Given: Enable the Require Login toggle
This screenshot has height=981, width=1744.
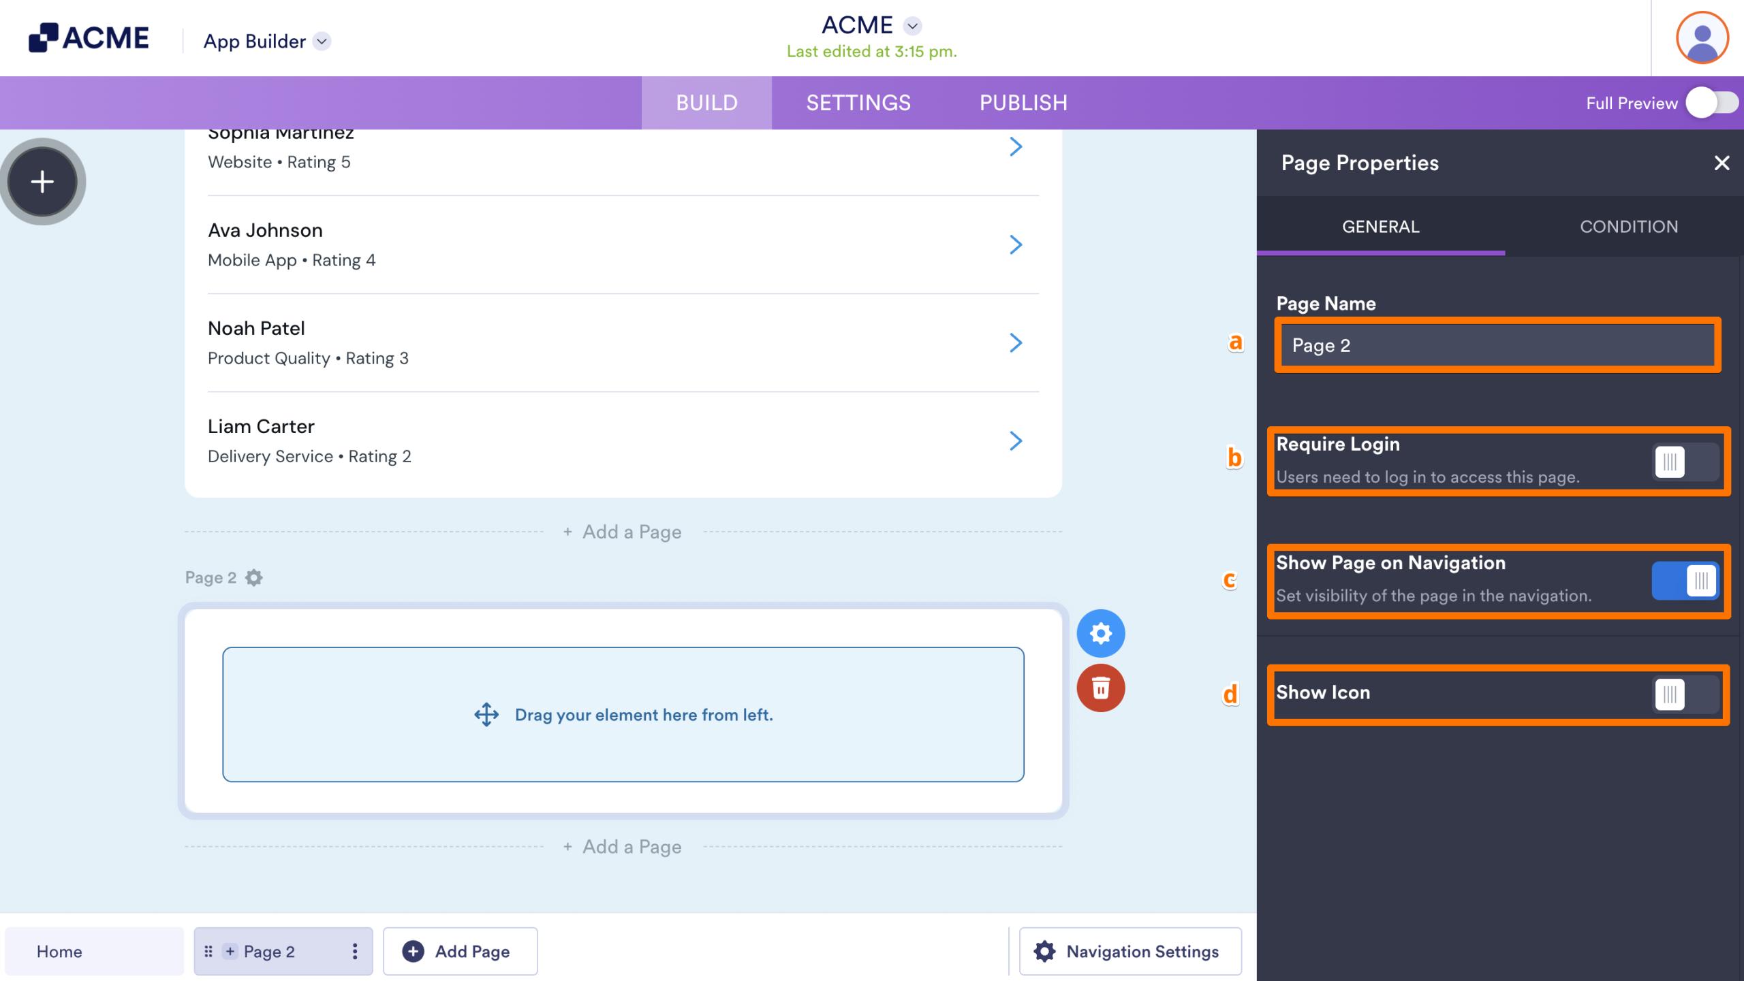Looking at the screenshot, I should 1685,463.
